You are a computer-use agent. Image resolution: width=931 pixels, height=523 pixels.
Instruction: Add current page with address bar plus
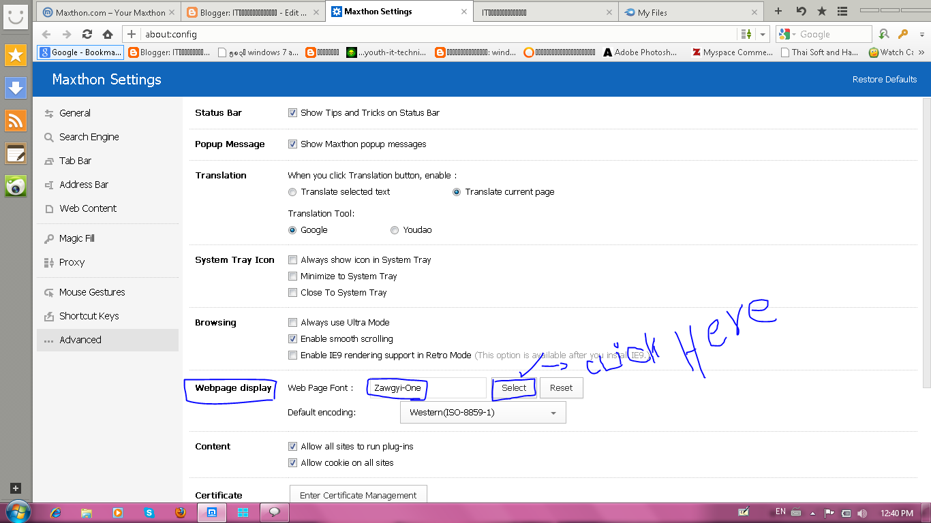pos(132,34)
